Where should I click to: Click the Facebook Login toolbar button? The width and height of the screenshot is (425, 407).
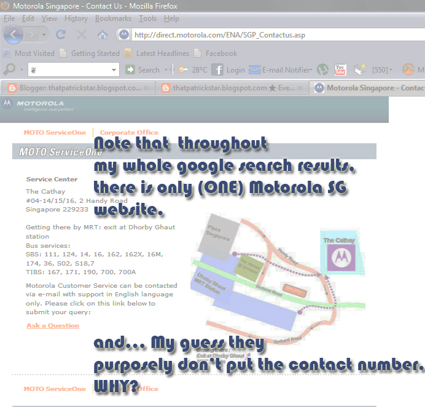point(236,70)
